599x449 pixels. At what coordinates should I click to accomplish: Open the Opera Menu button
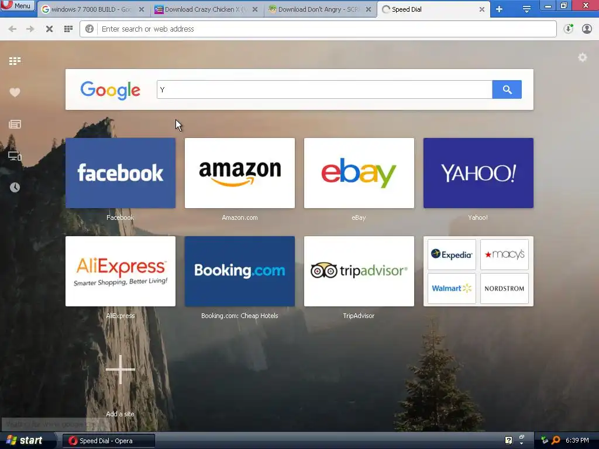point(18,6)
